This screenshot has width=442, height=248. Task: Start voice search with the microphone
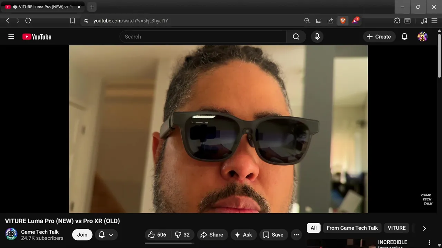pyautogui.click(x=317, y=37)
